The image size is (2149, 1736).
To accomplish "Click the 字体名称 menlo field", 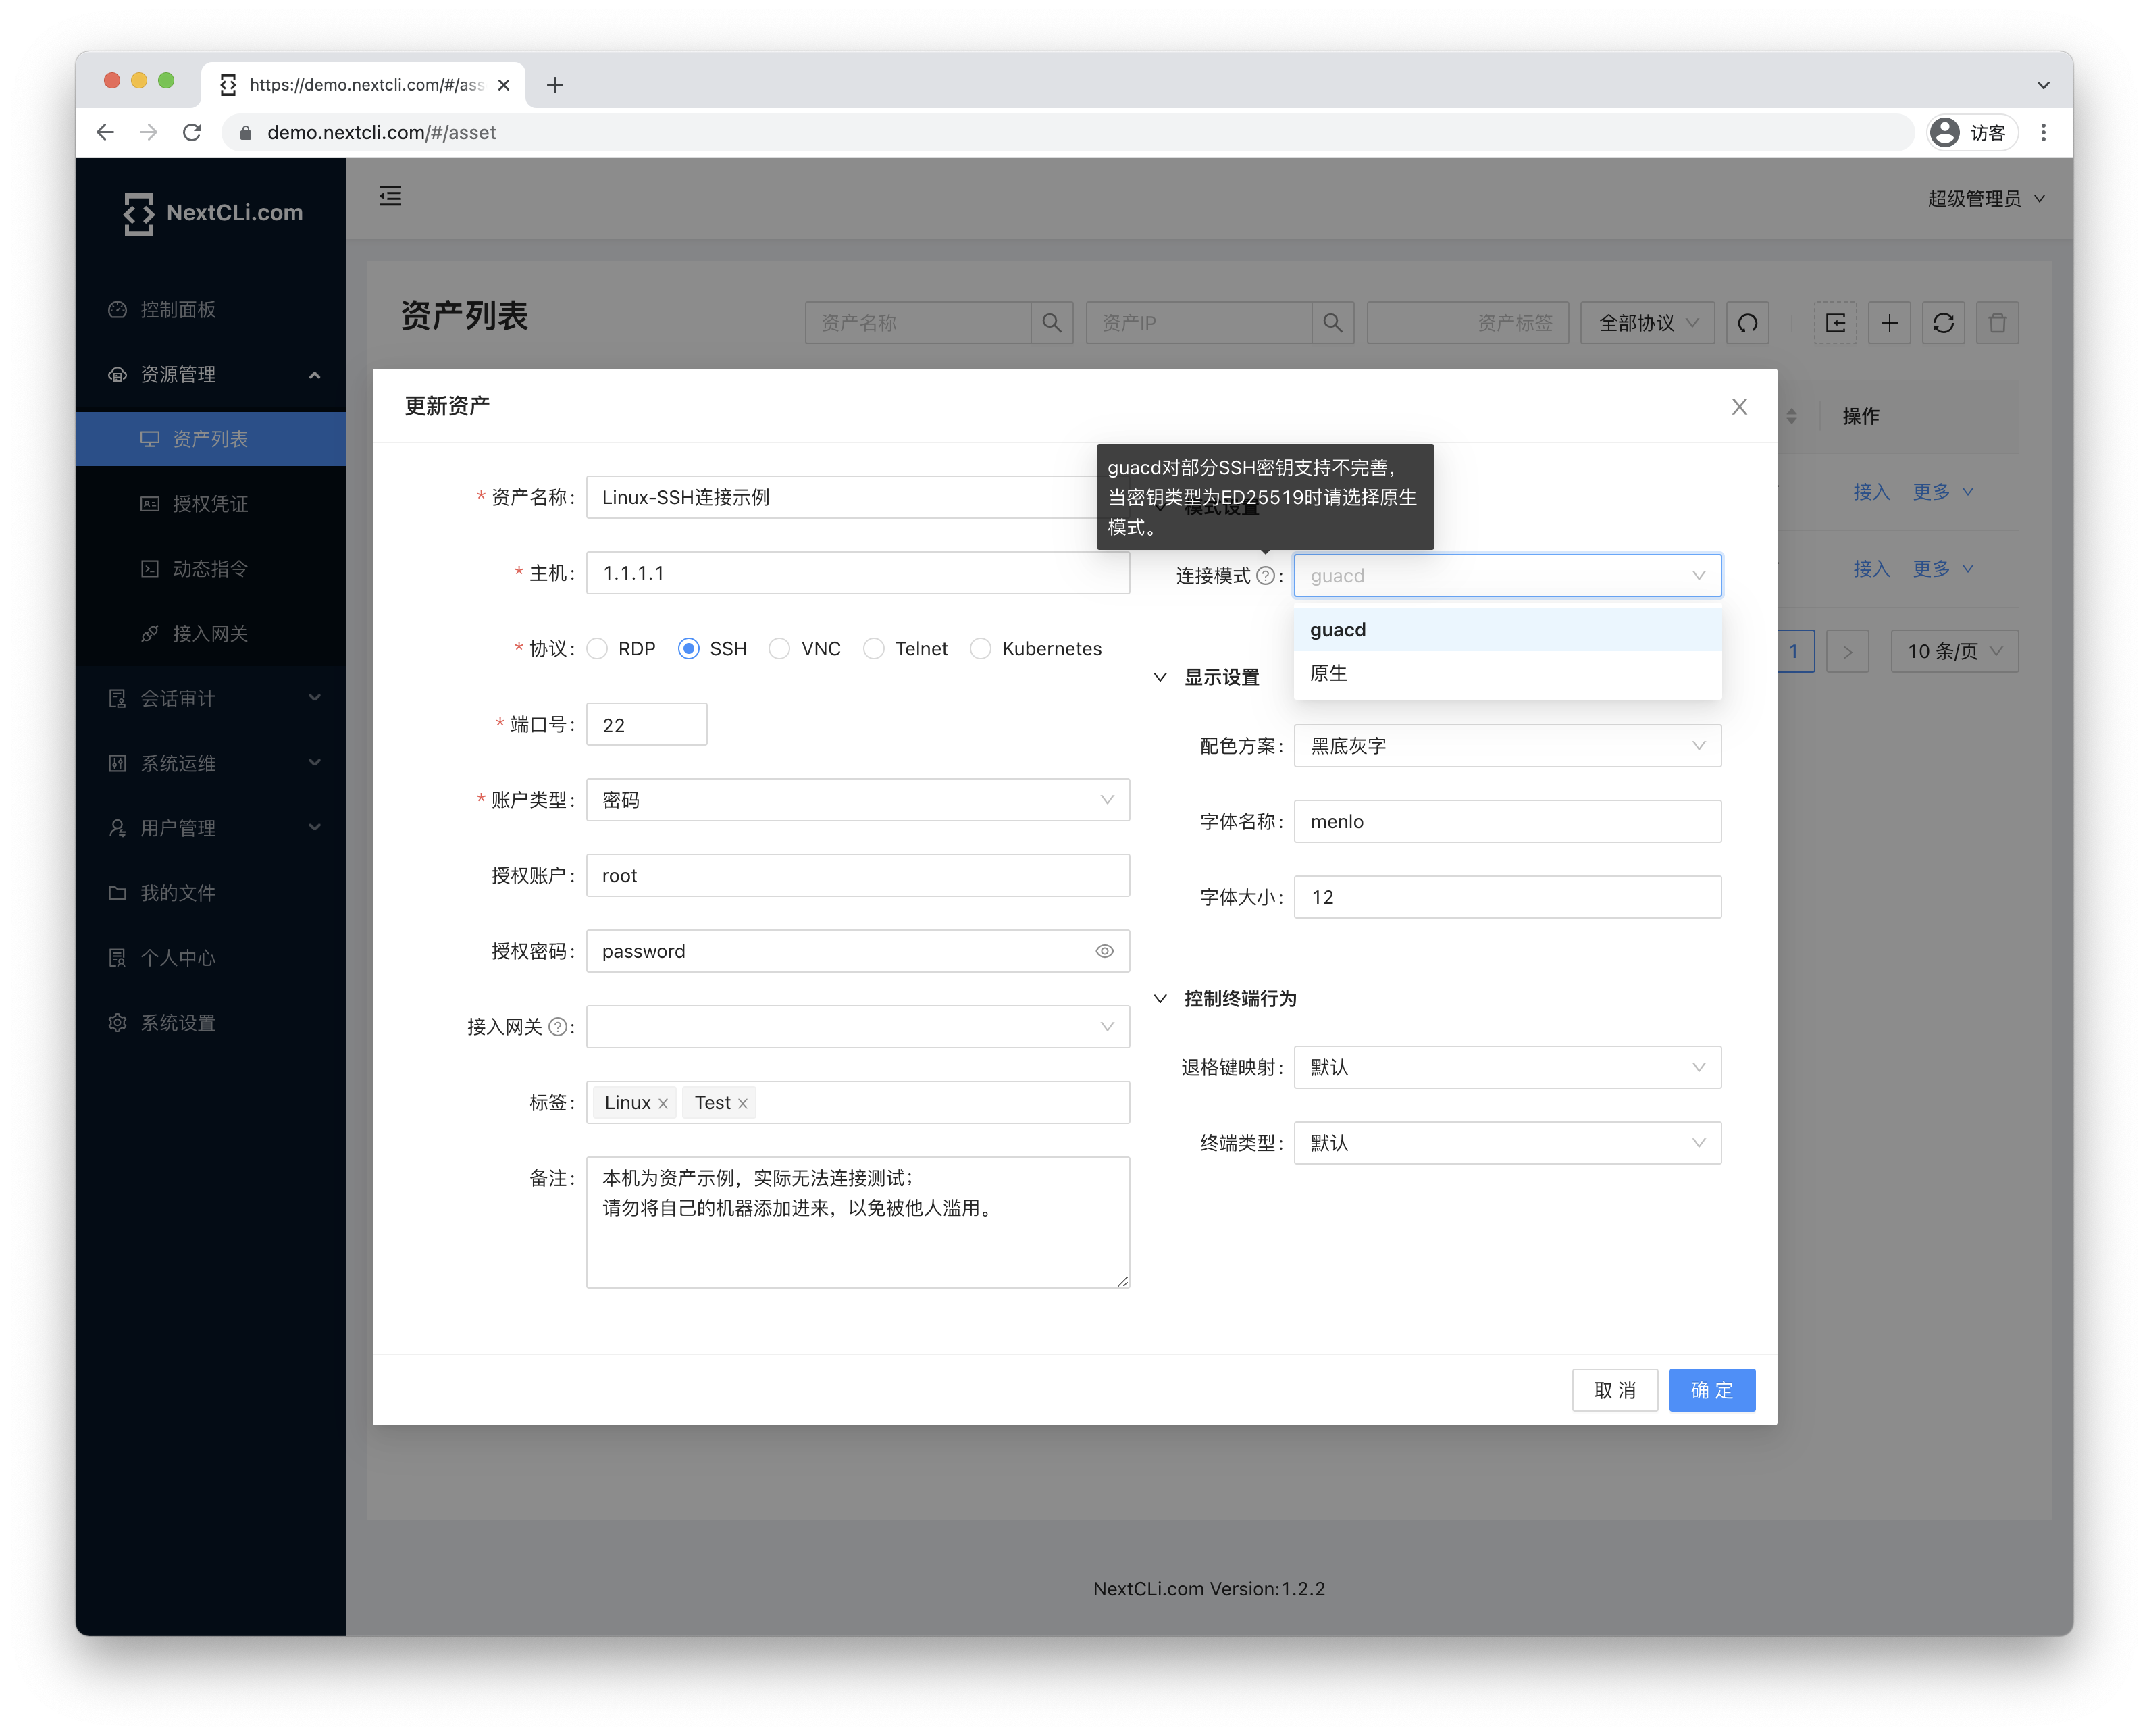I will 1507,821.
